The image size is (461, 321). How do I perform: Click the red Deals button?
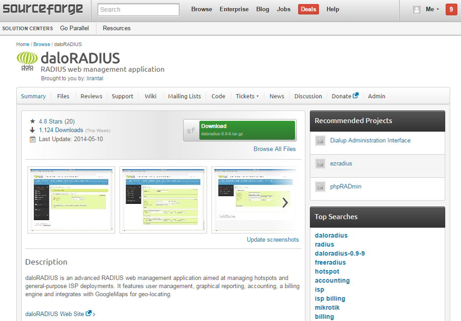(x=308, y=9)
